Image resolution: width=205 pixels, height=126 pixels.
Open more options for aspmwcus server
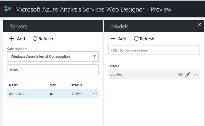(95, 94)
